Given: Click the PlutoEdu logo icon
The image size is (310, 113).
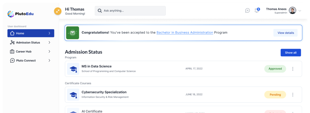Looking at the screenshot, I should (11, 14).
